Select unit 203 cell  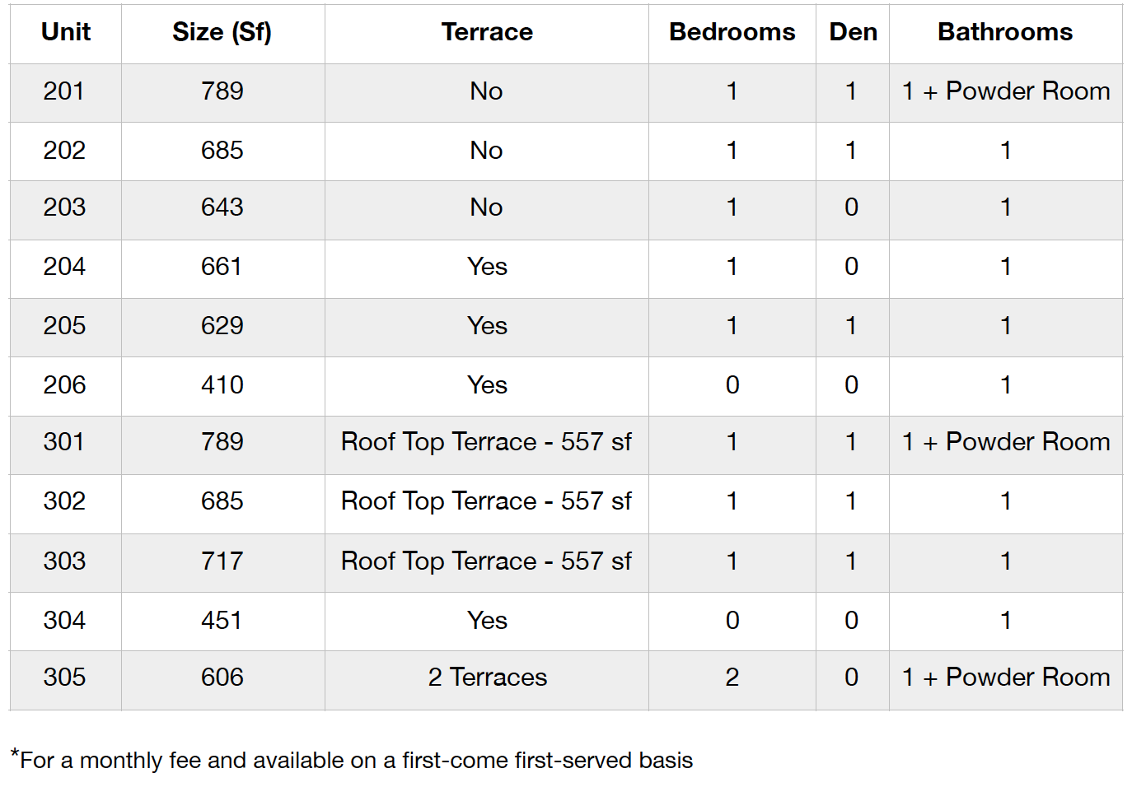coord(66,209)
